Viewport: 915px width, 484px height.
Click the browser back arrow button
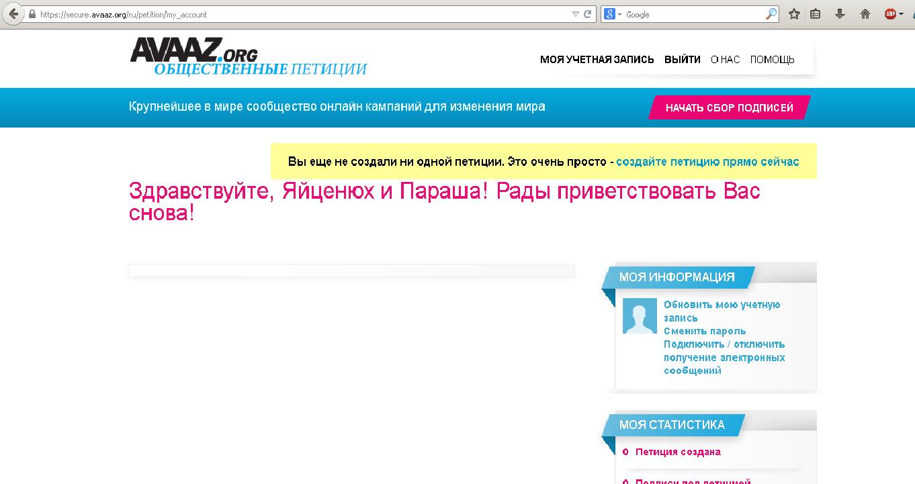tap(13, 14)
